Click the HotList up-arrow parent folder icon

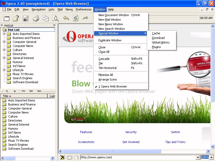pos(7,91)
